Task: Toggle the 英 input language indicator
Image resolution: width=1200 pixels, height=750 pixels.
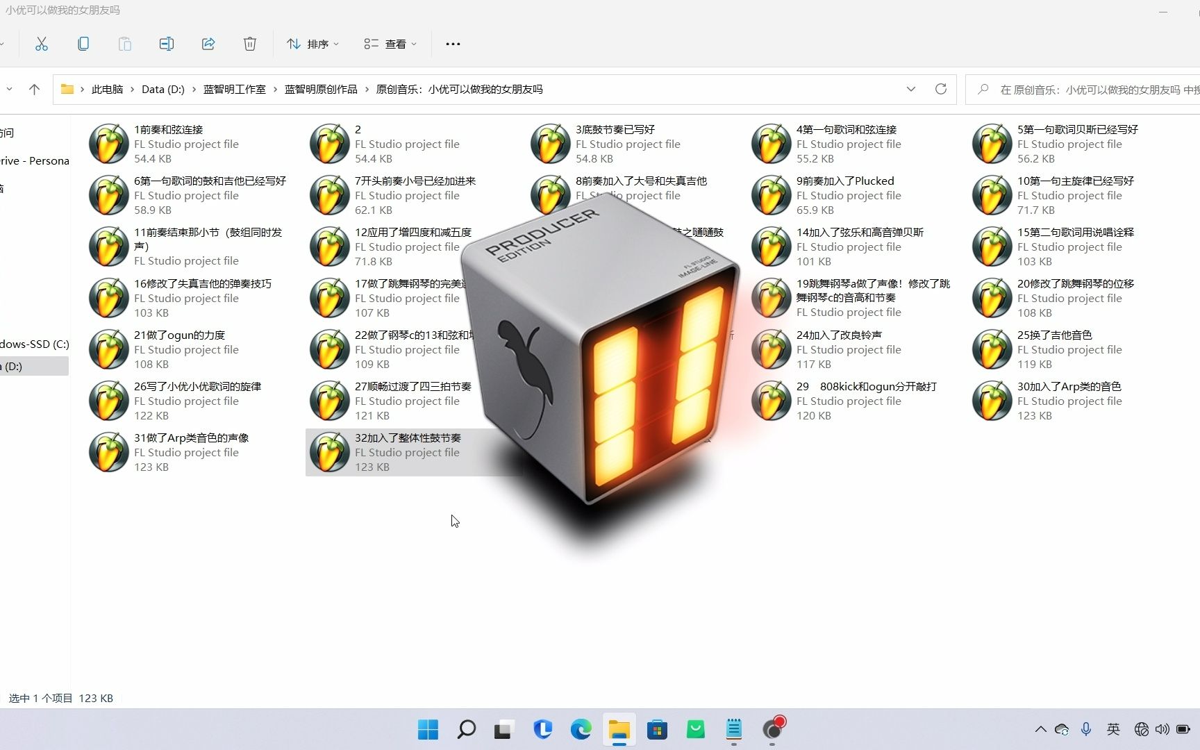Action: coord(1113,729)
